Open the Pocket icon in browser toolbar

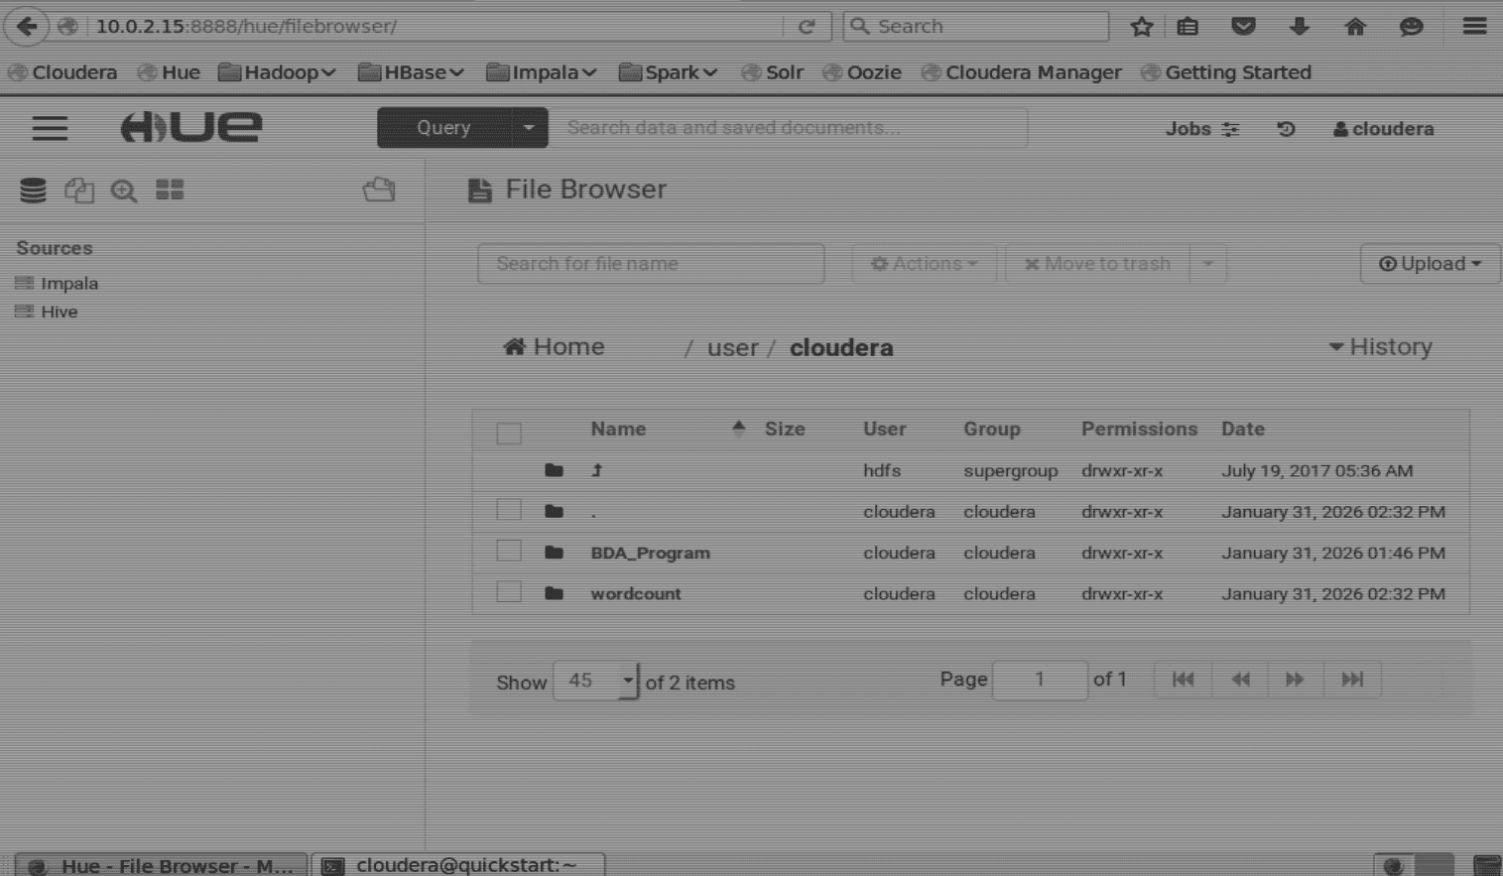click(1243, 27)
